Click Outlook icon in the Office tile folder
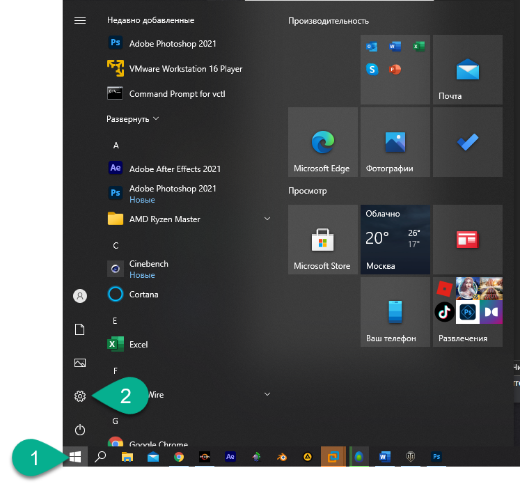 click(x=372, y=47)
